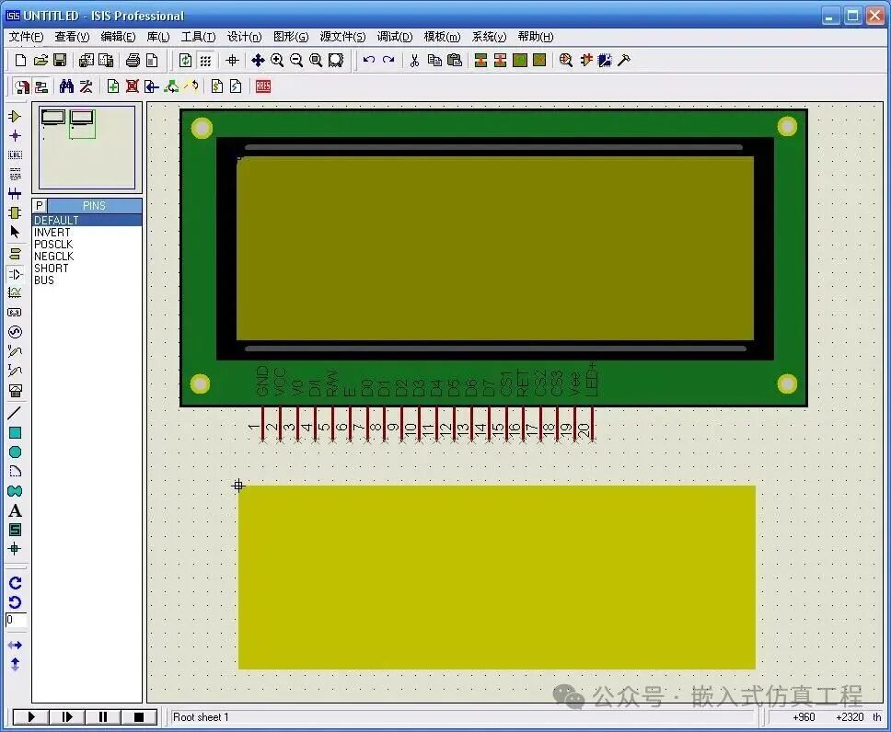Click the Play simulation button
The image size is (891, 732).
pyautogui.click(x=30, y=717)
